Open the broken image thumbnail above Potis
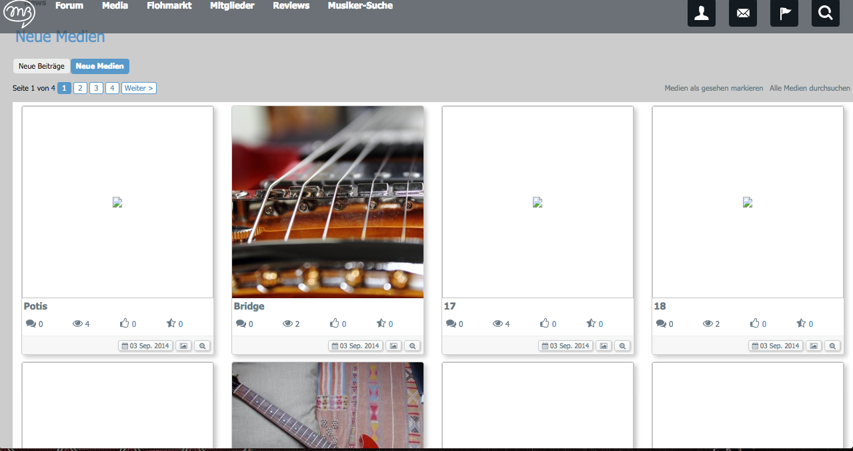 [117, 202]
